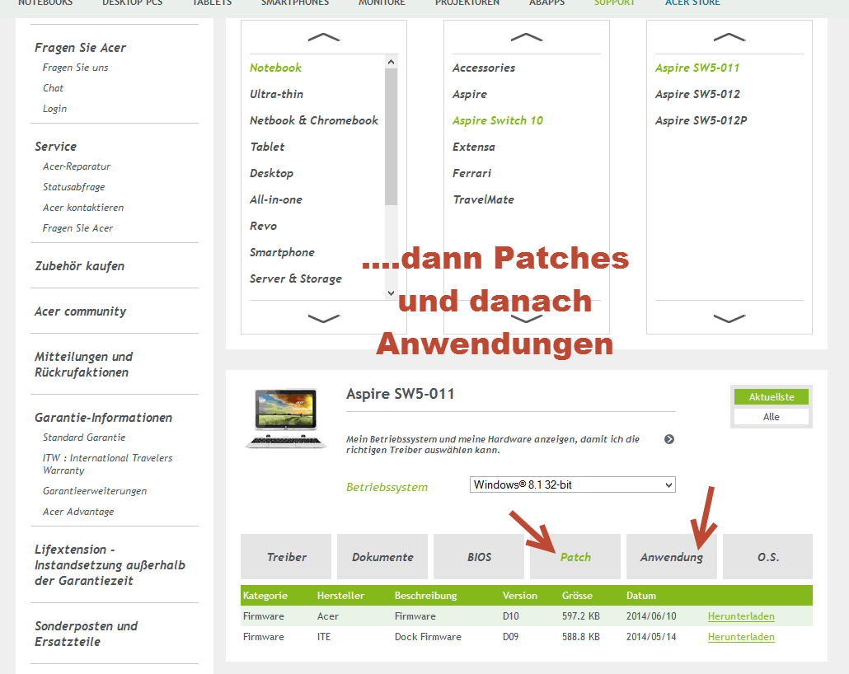Select Aspire Switch 10 series
Viewport: 849px width, 674px height.
click(x=498, y=120)
